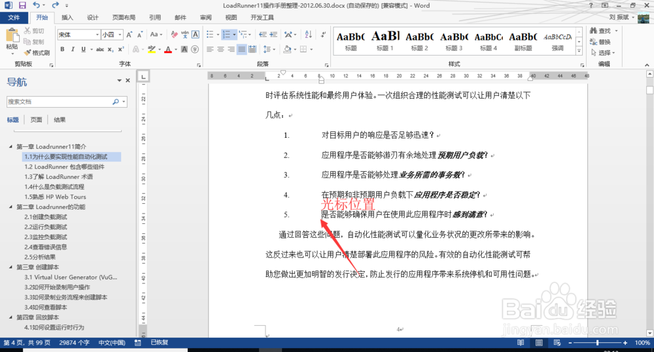The width and height of the screenshot is (654, 352).
Task: Click the text highlight color icon
Action: (152, 49)
